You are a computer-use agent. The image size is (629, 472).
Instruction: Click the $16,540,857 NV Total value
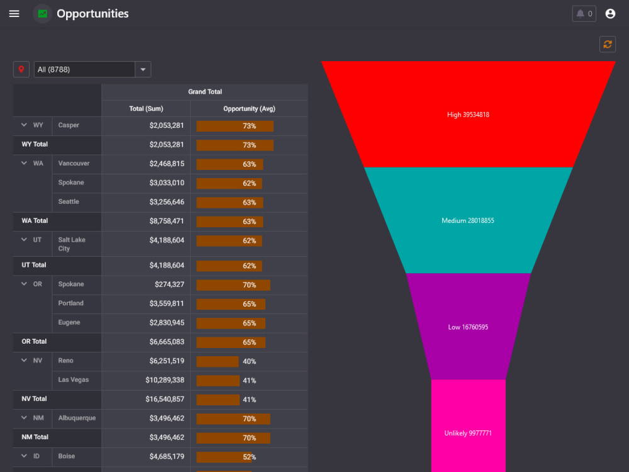(165, 399)
